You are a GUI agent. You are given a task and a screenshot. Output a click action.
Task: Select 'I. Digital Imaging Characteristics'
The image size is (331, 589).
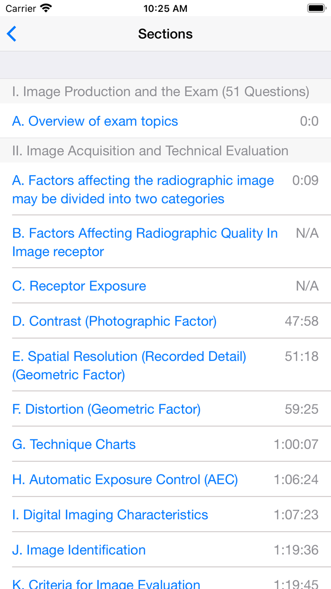[110, 515]
